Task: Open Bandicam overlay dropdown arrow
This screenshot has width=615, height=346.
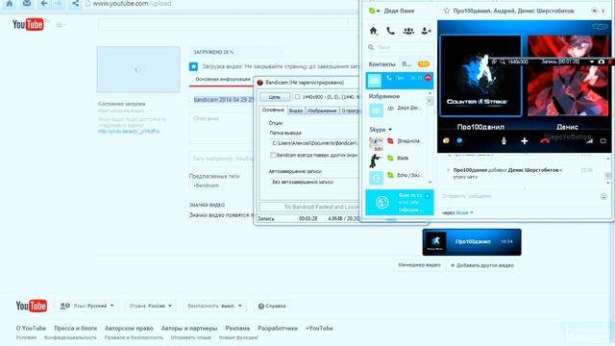Action: tap(592, 62)
